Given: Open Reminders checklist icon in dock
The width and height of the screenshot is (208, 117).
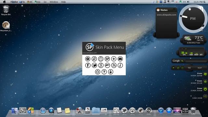Looking at the screenshot, I should [59, 110].
